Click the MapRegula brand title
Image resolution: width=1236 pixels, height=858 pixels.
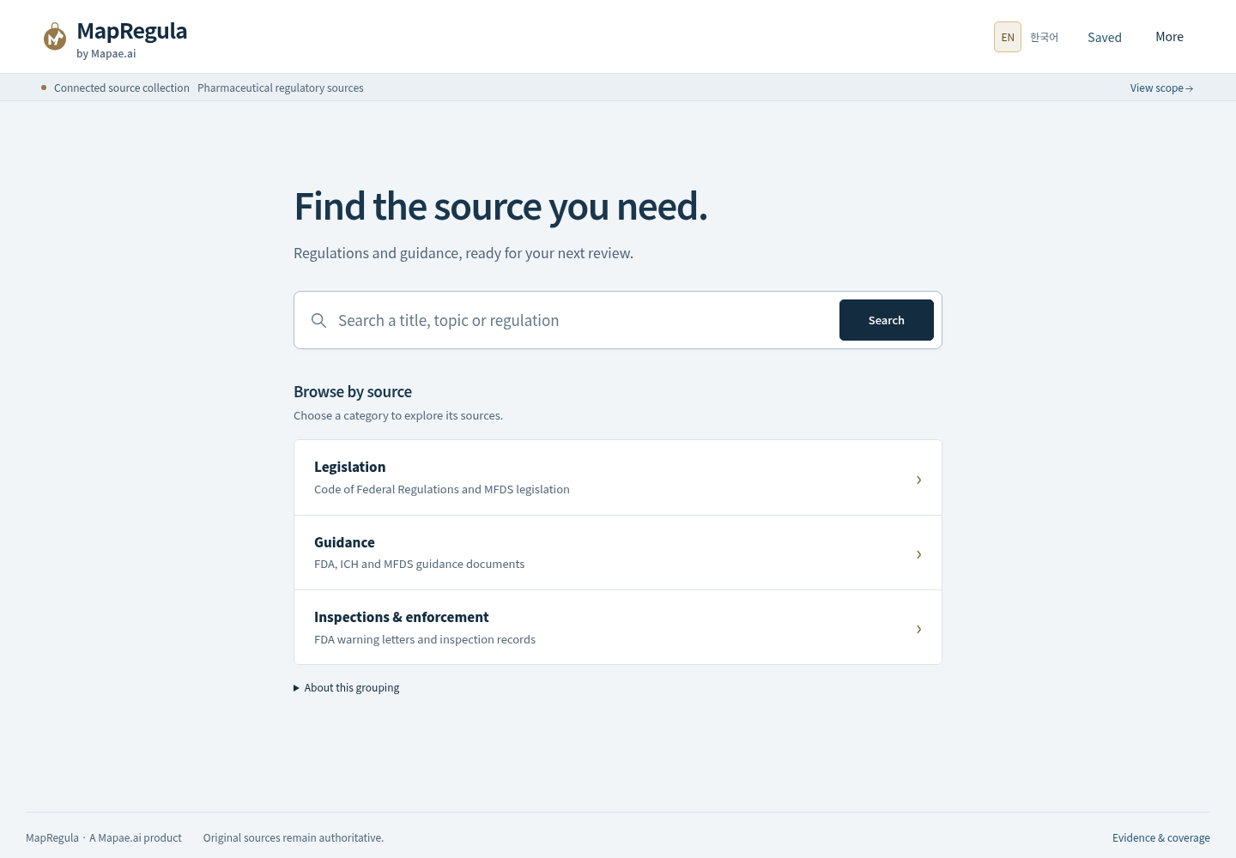(132, 31)
